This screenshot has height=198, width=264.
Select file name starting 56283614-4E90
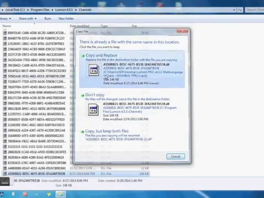36,157
